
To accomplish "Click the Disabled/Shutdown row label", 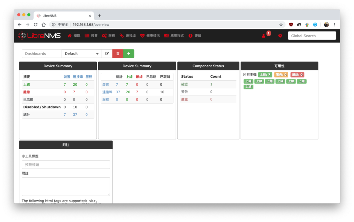I will tap(42, 107).
